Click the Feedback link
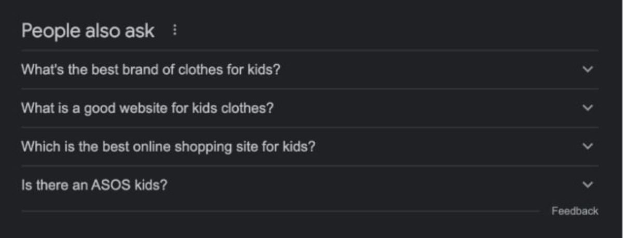The height and width of the screenshot is (238, 623). point(575,211)
